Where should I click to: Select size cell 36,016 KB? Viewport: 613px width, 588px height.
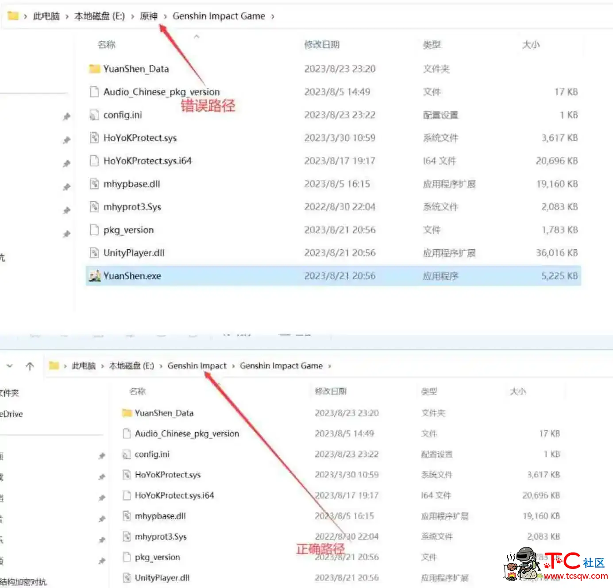click(x=557, y=253)
